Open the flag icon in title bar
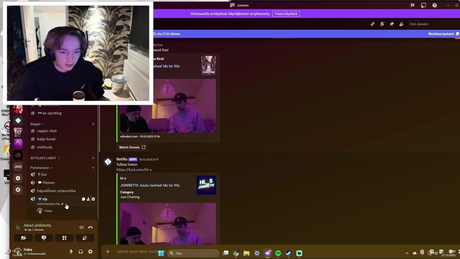 pyautogui.click(x=413, y=5)
